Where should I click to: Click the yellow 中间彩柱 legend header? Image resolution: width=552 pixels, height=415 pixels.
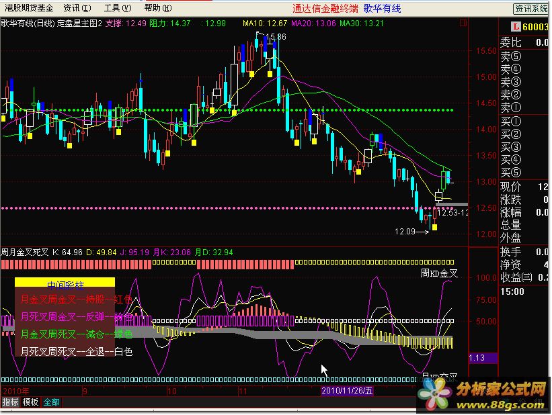tap(65, 283)
